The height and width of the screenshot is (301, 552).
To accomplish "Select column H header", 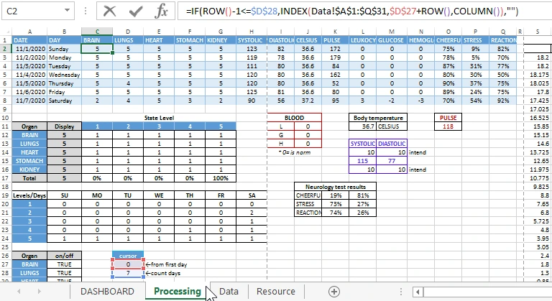I will (x=252, y=32).
